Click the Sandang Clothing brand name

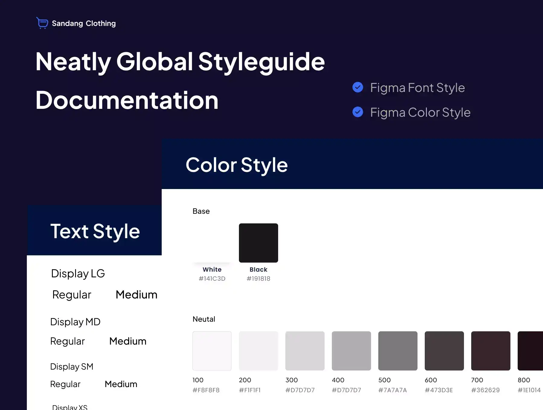pos(84,24)
